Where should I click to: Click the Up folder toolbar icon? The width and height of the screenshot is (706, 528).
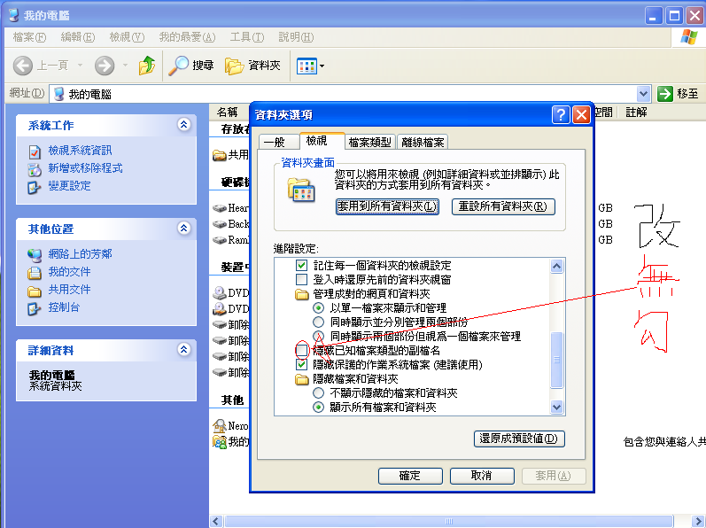pyautogui.click(x=147, y=66)
